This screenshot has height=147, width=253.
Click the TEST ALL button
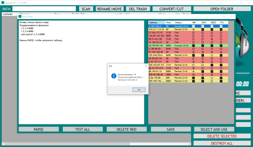point(83,129)
